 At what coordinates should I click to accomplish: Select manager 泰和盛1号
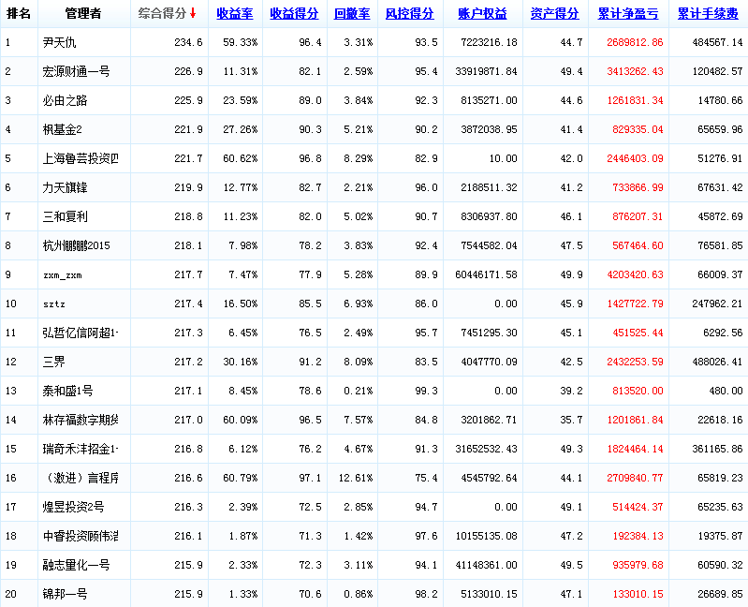(67, 391)
